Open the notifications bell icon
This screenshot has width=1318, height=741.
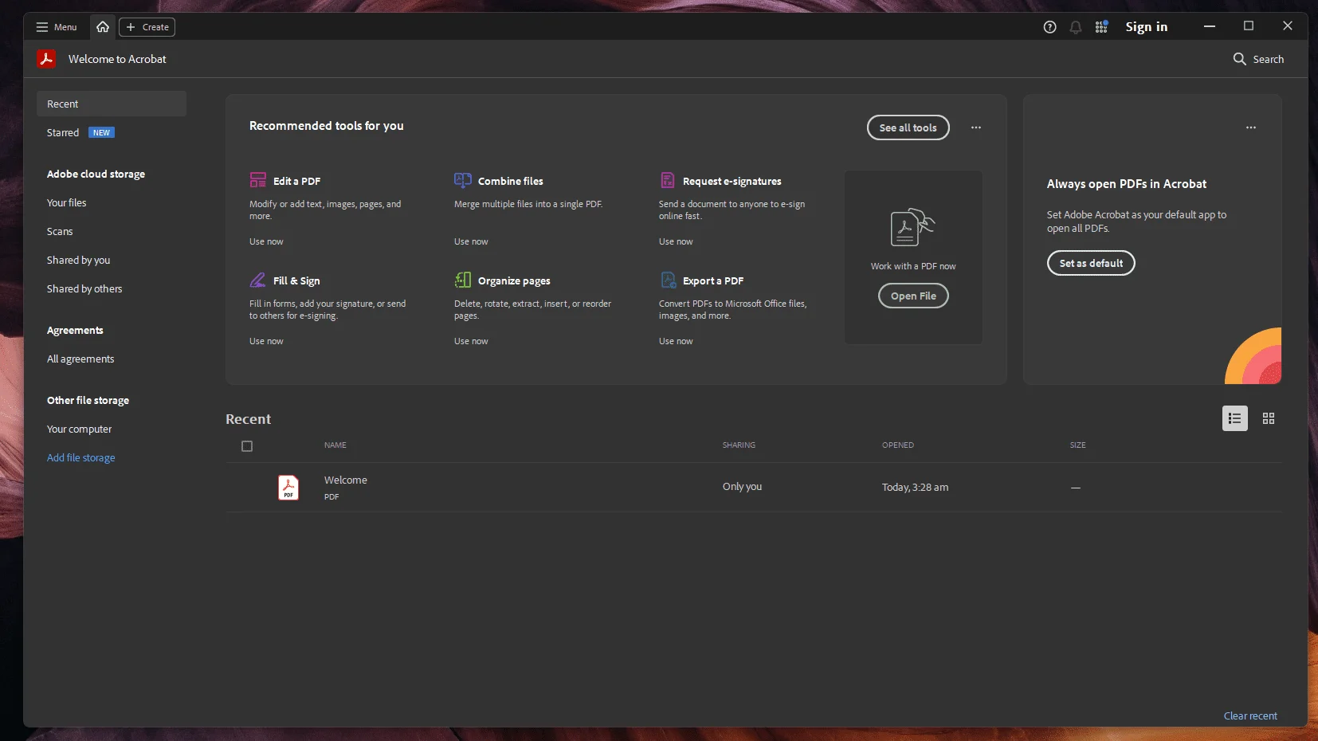point(1076,27)
